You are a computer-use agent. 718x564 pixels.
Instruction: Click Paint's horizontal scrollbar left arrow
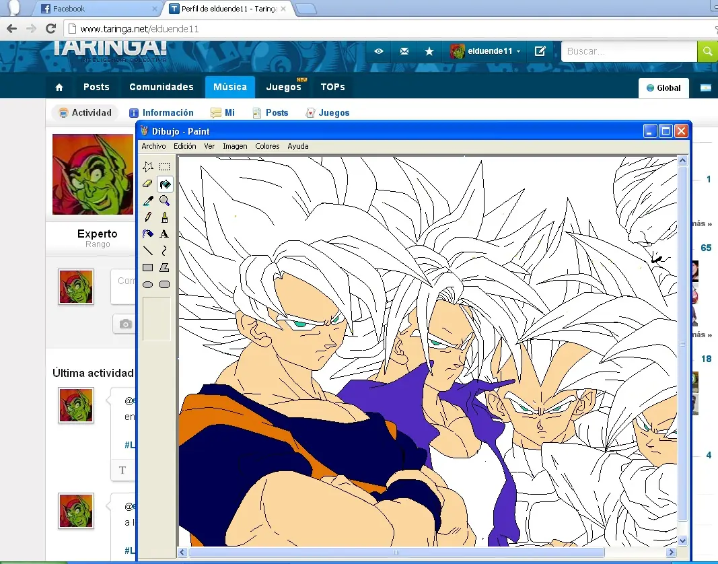(x=182, y=552)
